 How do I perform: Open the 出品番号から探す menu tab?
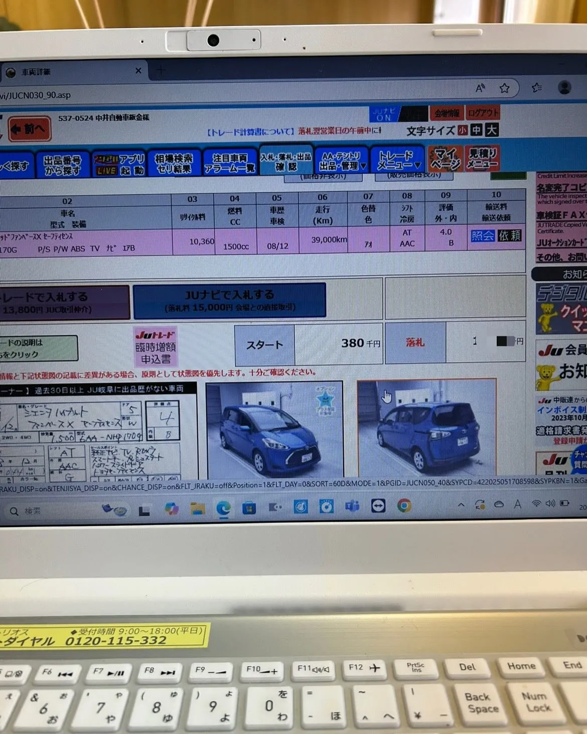click(62, 165)
